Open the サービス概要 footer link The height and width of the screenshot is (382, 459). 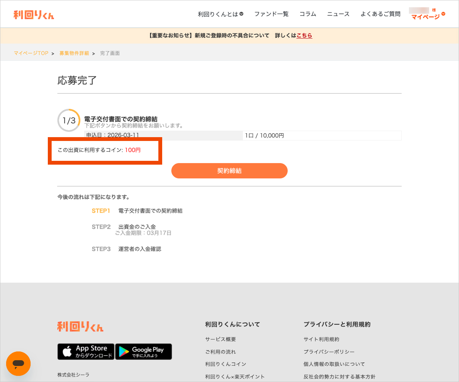click(220, 339)
